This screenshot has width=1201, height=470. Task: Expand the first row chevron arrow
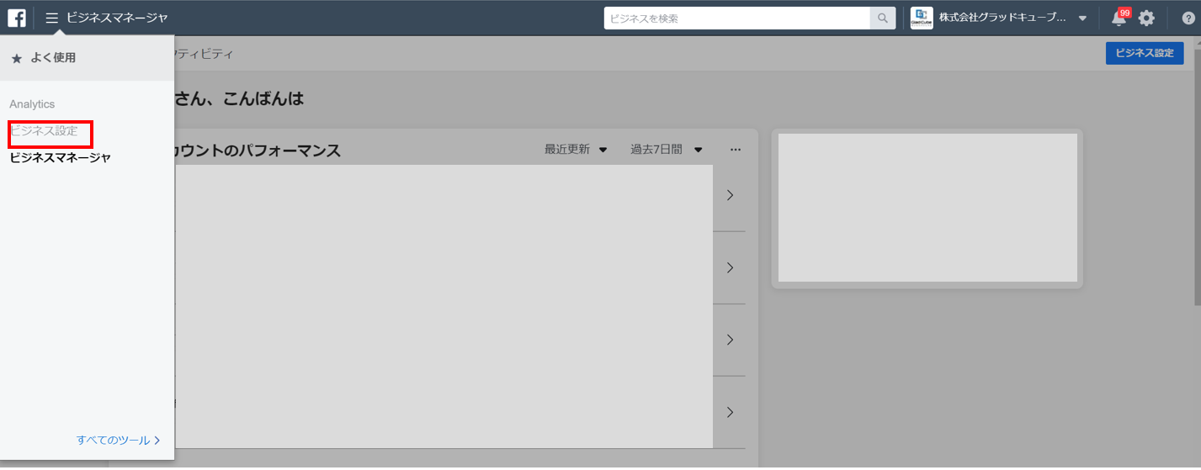point(730,195)
